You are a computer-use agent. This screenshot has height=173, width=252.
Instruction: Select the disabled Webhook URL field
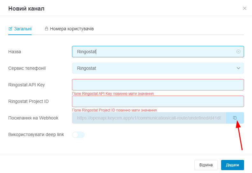(149, 118)
